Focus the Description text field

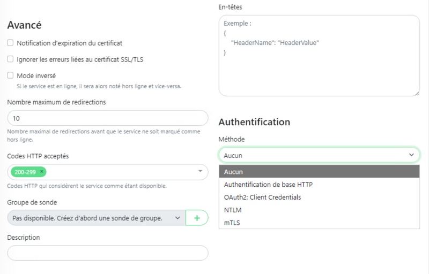(x=107, y=253)
